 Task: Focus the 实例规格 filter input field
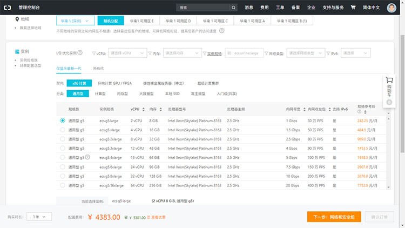coord(244,53)
